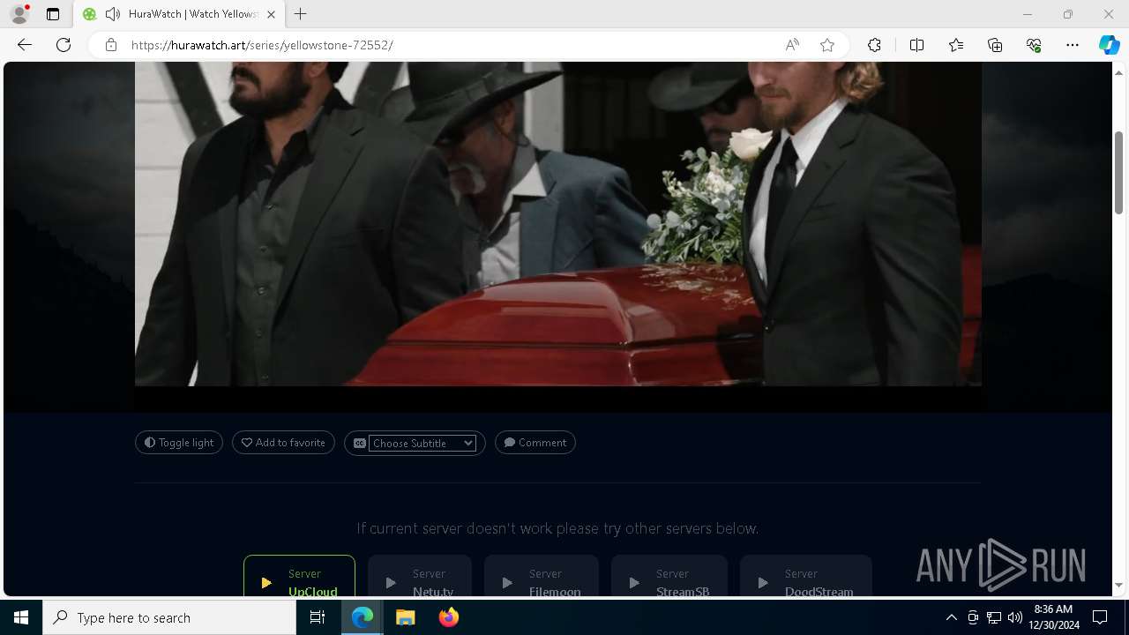Toggle the split screen view icon
Image resolution: width=1129 pixels, height=635 pixels.
click(916, 45)
